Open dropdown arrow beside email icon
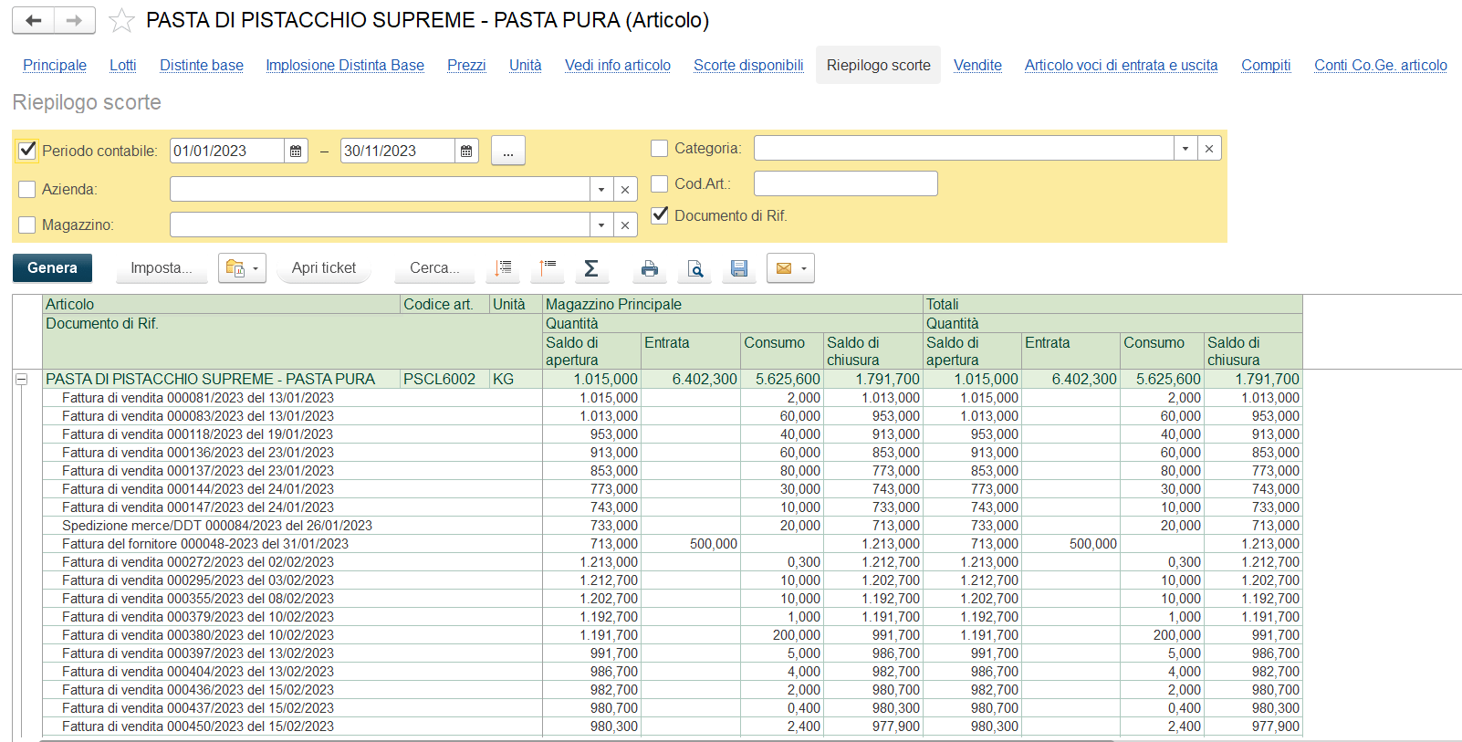Image resolution: width=1462 pixels, height=742 pixels. pyautogui.click(x=804, y=268)
